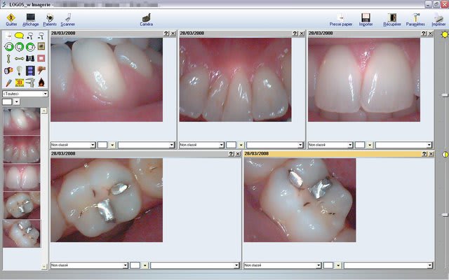449x280 pixels.
Task: Open the Affichage display options
Action: point(30,17)
